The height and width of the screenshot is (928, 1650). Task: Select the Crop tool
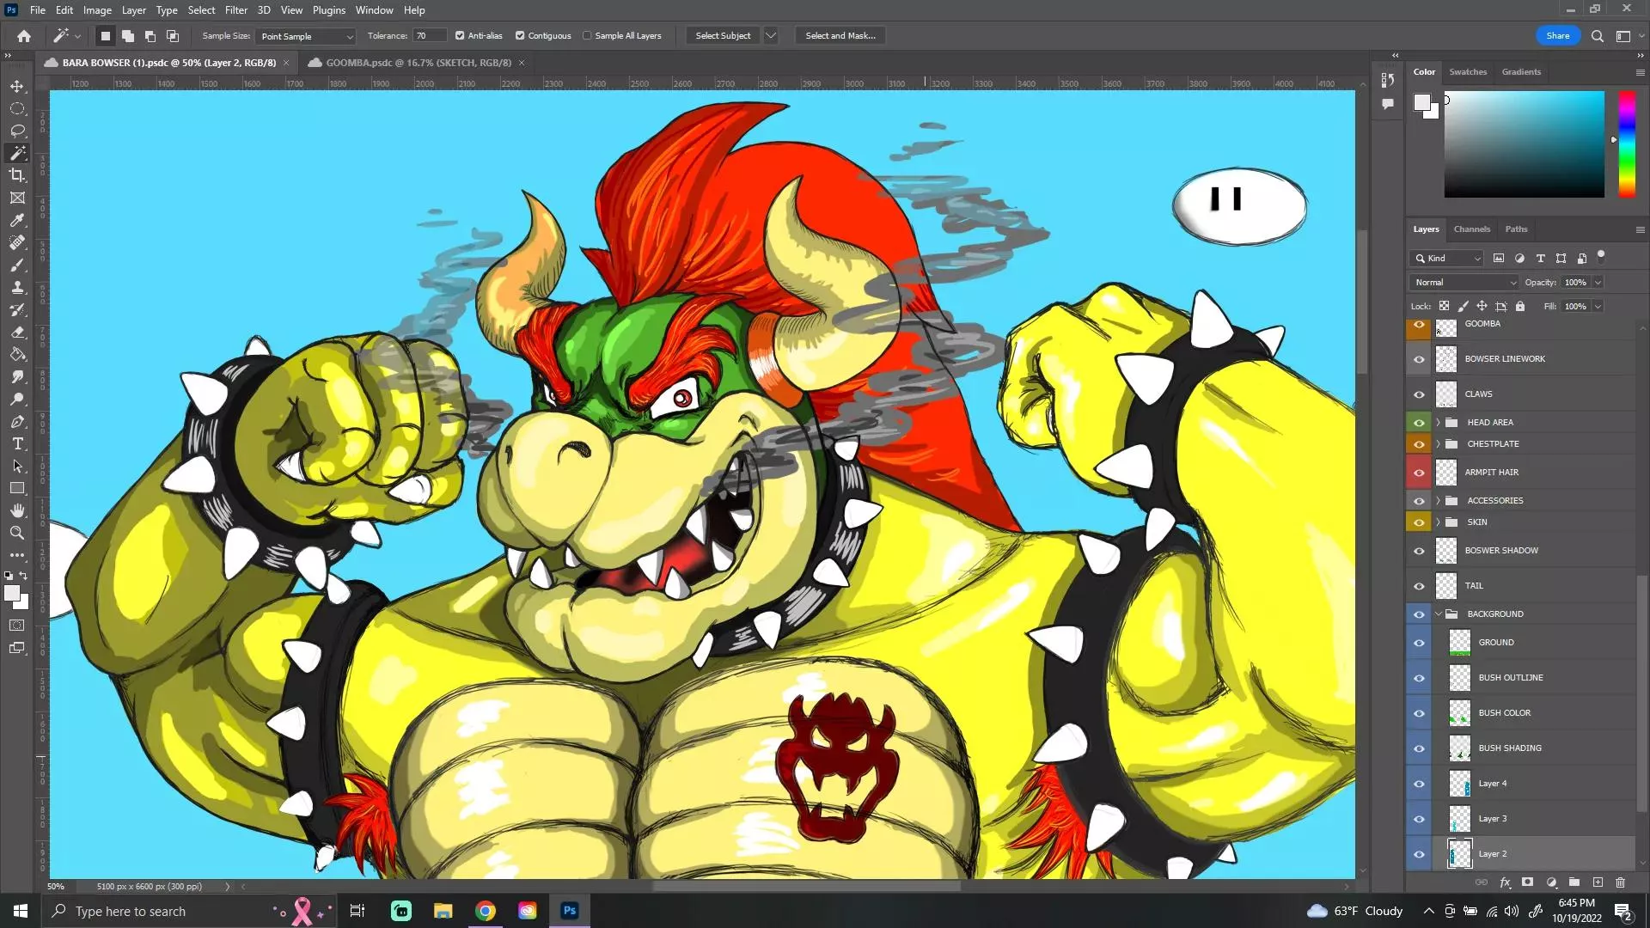[x=17, y=175]
